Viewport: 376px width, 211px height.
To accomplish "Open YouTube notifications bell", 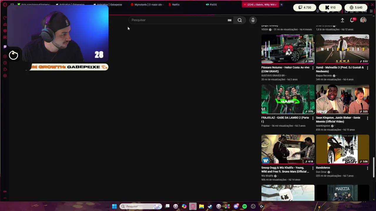I will click(352, 20).
